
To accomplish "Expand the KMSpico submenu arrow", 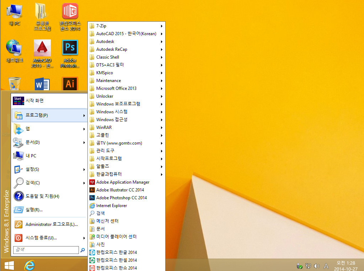I will (162, 73).
